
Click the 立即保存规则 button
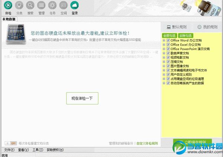coord(193,142)
